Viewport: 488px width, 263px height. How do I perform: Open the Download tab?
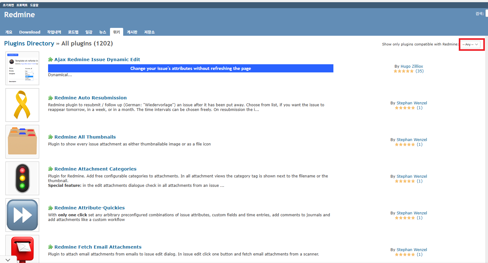30,32
